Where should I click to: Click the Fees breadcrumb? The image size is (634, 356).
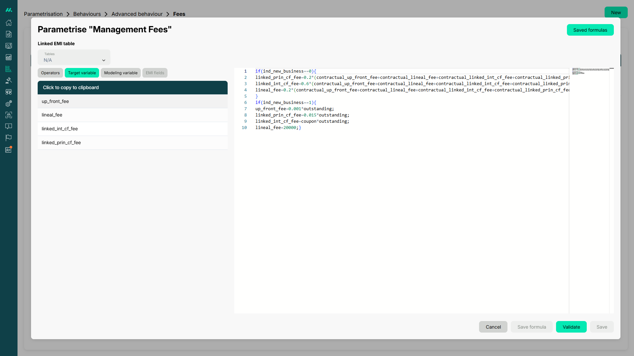point(179,14)
